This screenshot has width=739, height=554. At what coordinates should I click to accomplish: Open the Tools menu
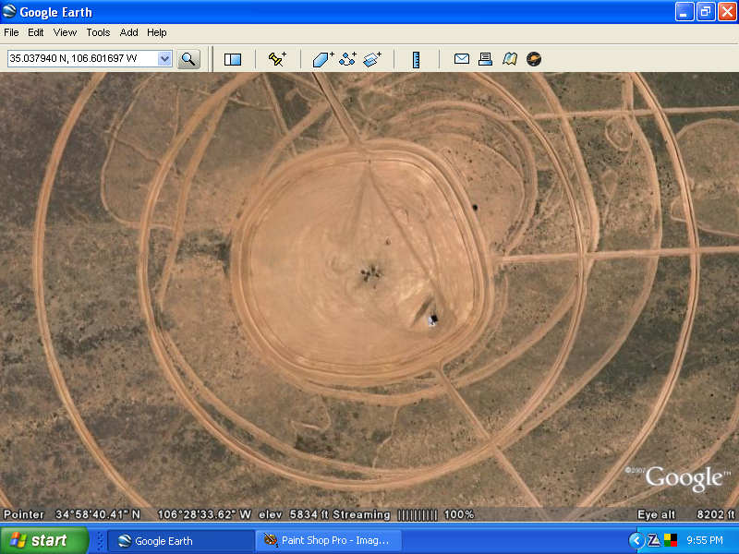[98, 32]
